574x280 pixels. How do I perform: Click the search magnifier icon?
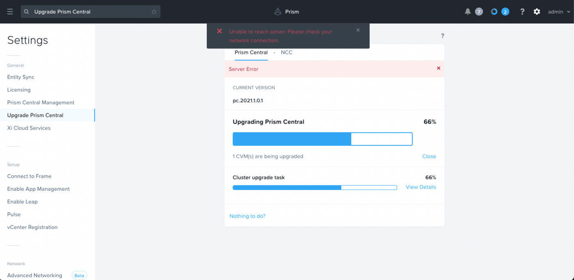coord(27,12)
